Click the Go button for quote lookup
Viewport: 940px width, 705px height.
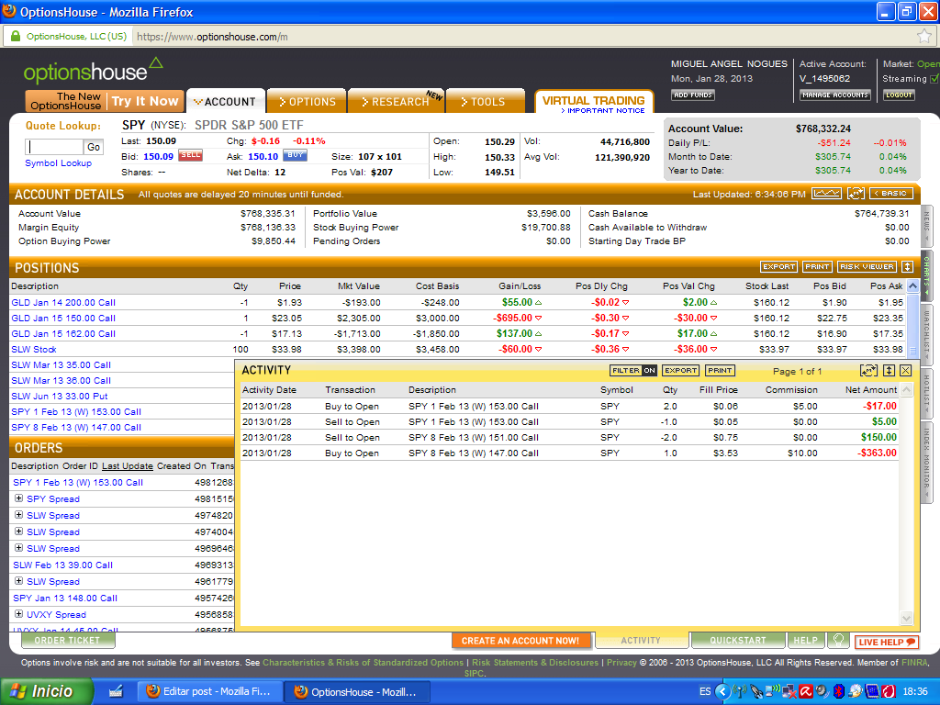tap(94, 147)
